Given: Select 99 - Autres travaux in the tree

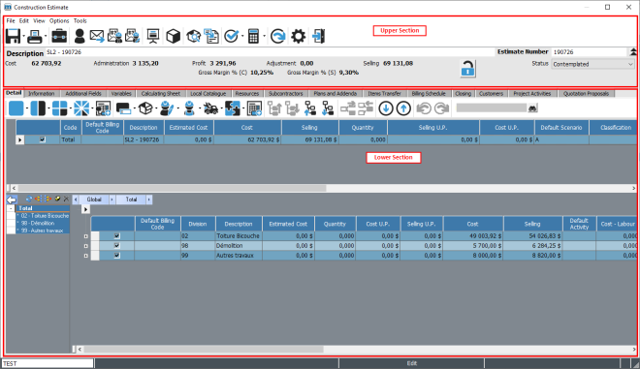Looking at the screenshot, I should tap(42, 231).
